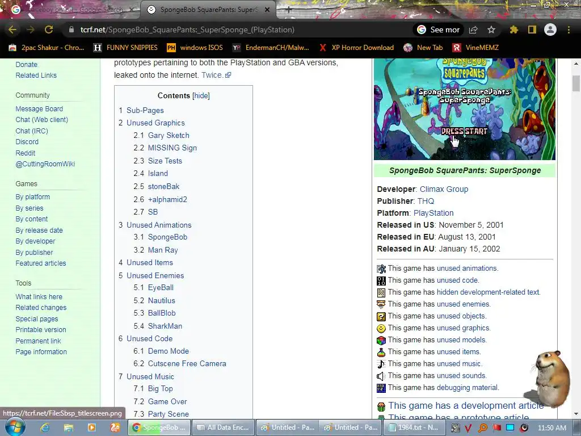Open the extensions puzzle icon
Image resolution: width=581 pixels, height=436 pixels.
513,30
